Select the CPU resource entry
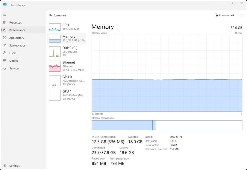247x170 pixels. (x=67, y=27)
